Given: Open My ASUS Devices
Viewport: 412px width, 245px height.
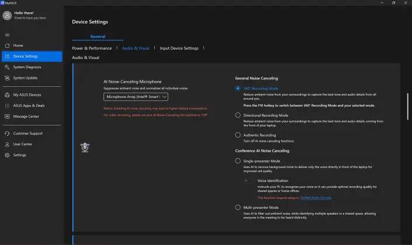Looking at the screenshot, I should click(x=32, y=95).
